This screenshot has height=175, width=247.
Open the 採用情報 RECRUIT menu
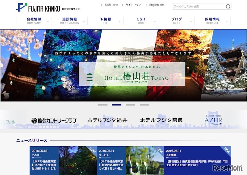click(212, 20)
